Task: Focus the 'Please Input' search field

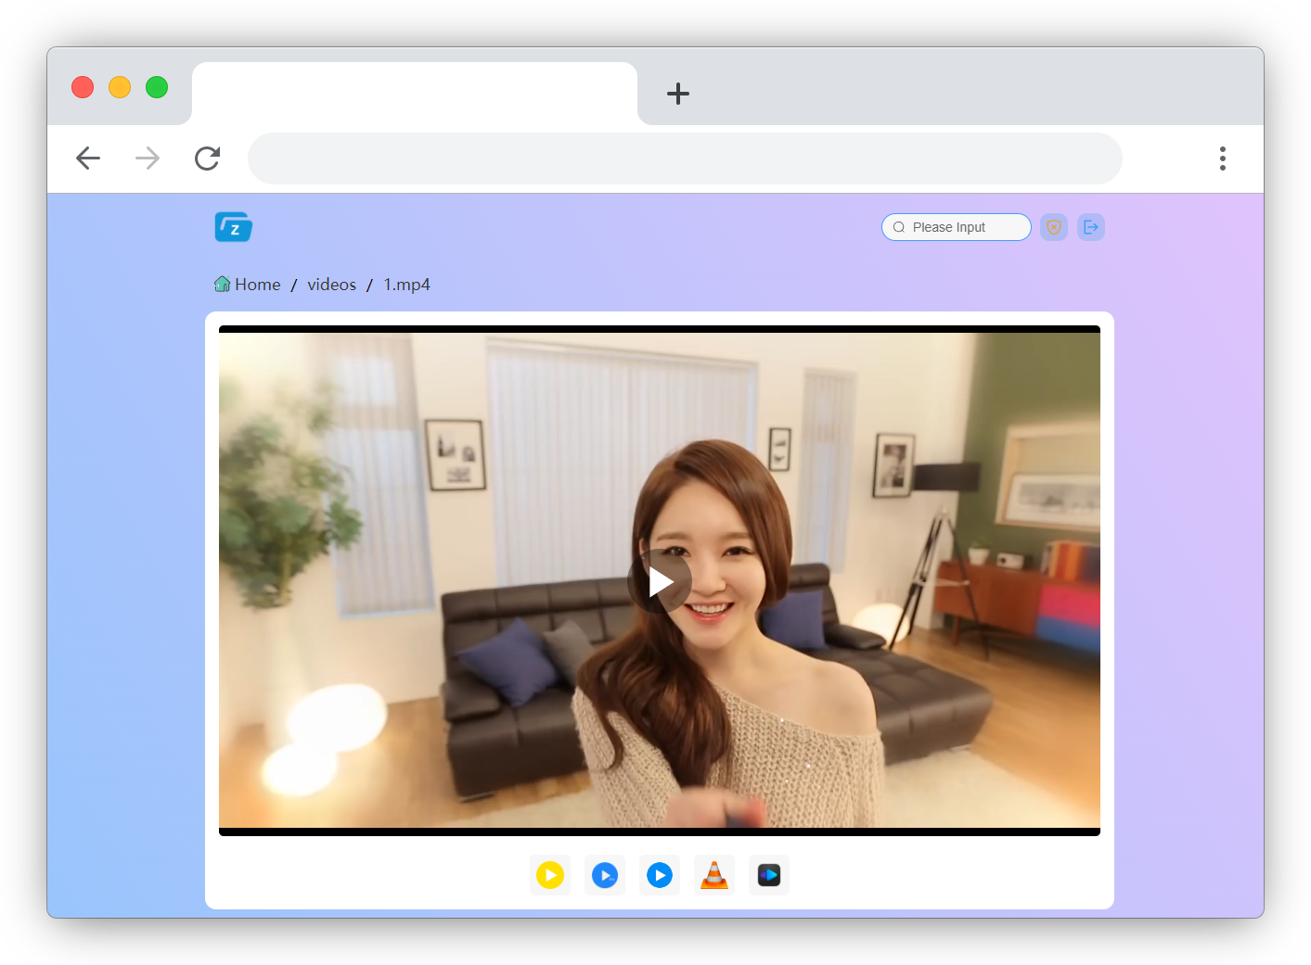Action: click(x=957, y=227)
